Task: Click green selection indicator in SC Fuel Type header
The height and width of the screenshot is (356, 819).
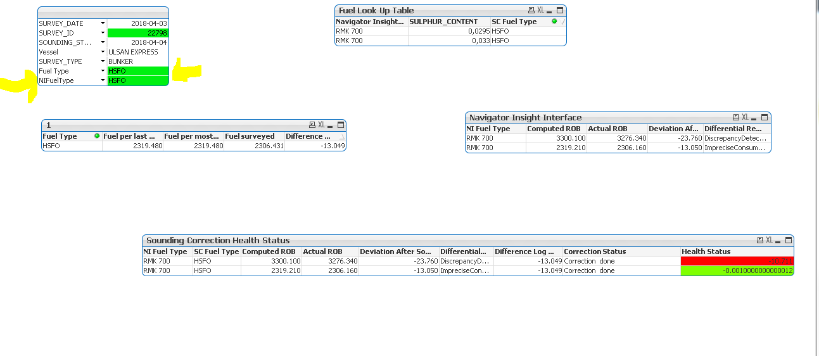Action: click(x=554, y=22)
